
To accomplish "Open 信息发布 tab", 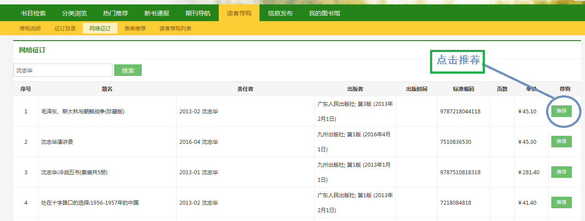I will coord(280,13).
